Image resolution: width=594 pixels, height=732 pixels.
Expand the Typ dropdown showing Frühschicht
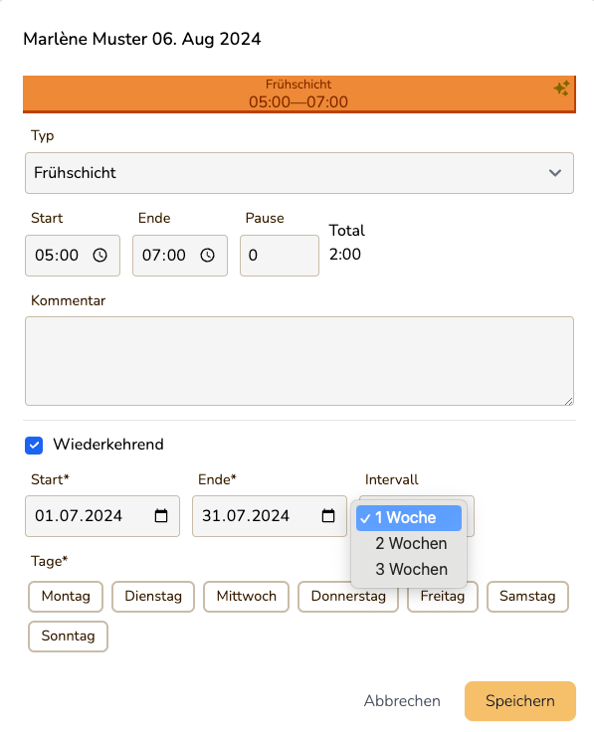(299, 173)
